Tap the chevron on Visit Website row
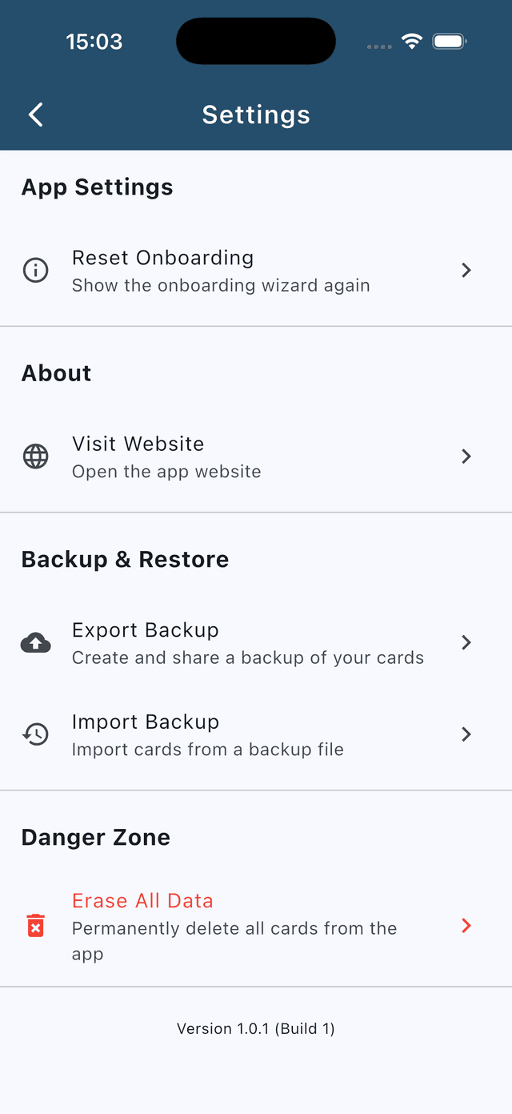The width and height of the screenshot is (512, 1114). click(466, 456)
